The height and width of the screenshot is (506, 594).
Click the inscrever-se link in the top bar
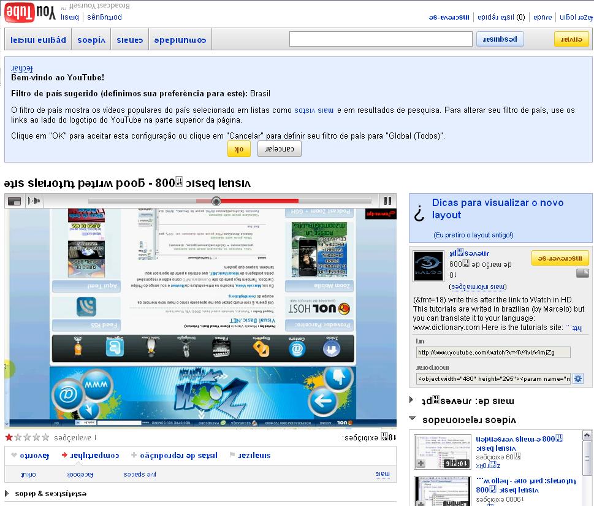pyautogui.click(x=449, y=17)
